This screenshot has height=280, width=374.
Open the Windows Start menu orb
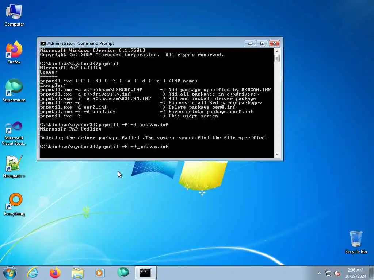click(10, 273)
